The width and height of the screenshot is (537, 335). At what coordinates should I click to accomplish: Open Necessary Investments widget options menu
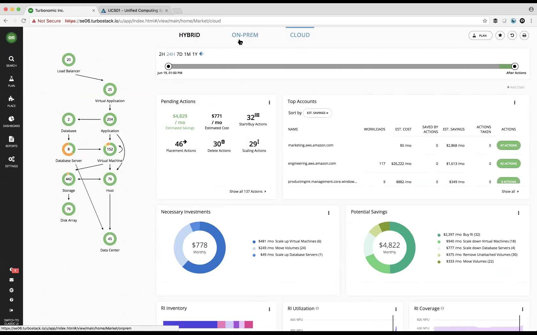click(x=329, y=213)
